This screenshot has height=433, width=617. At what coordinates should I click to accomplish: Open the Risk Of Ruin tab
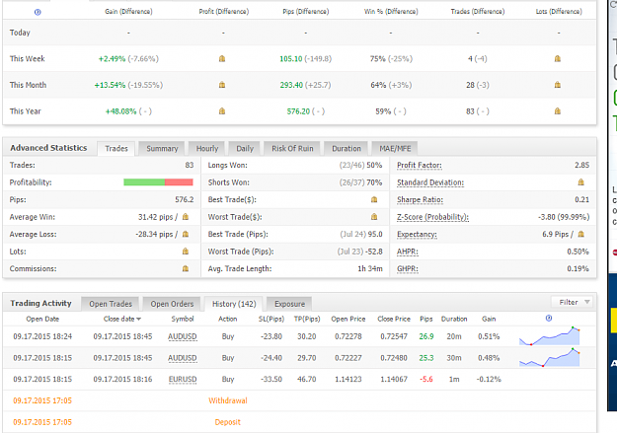[292, 149]
